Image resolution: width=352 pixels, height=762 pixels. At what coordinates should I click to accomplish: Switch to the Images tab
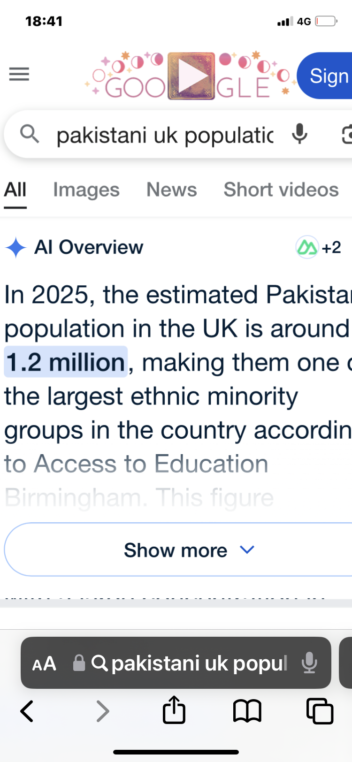click(x=86, y=190)
